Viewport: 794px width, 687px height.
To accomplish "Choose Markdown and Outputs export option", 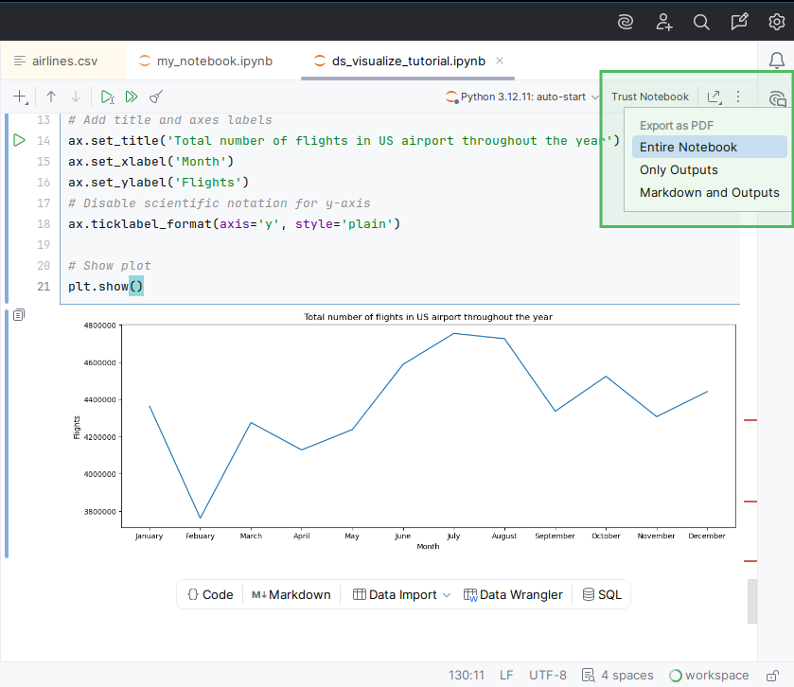I will pyautogui.click(x=710, y=192).
